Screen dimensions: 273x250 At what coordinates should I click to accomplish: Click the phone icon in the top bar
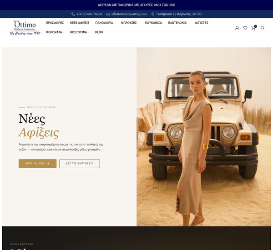[x=73, y=14]
